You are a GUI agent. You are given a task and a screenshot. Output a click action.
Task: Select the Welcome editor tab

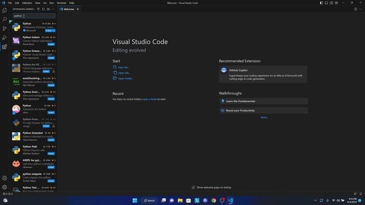[x=69, y=9]
